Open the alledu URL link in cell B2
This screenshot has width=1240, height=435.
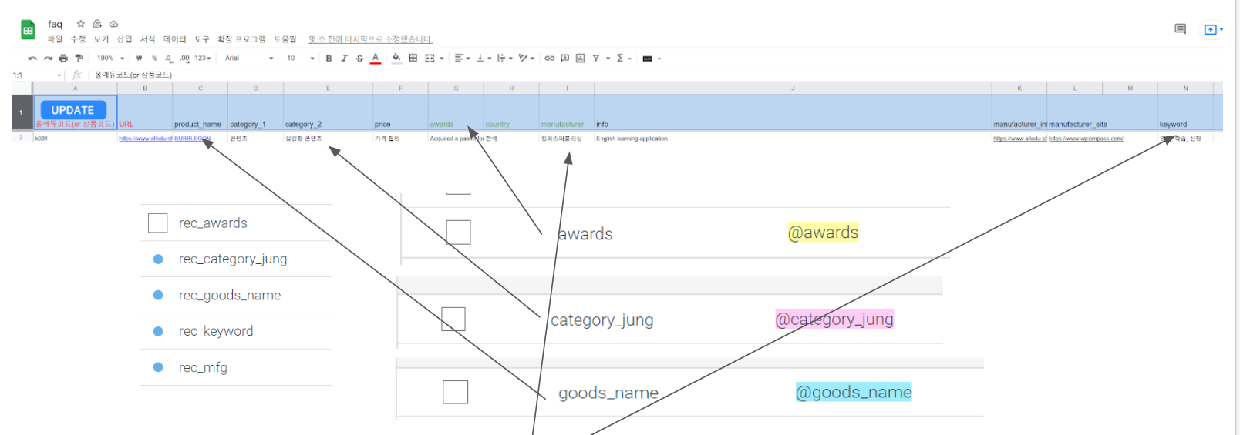point(145,139)
